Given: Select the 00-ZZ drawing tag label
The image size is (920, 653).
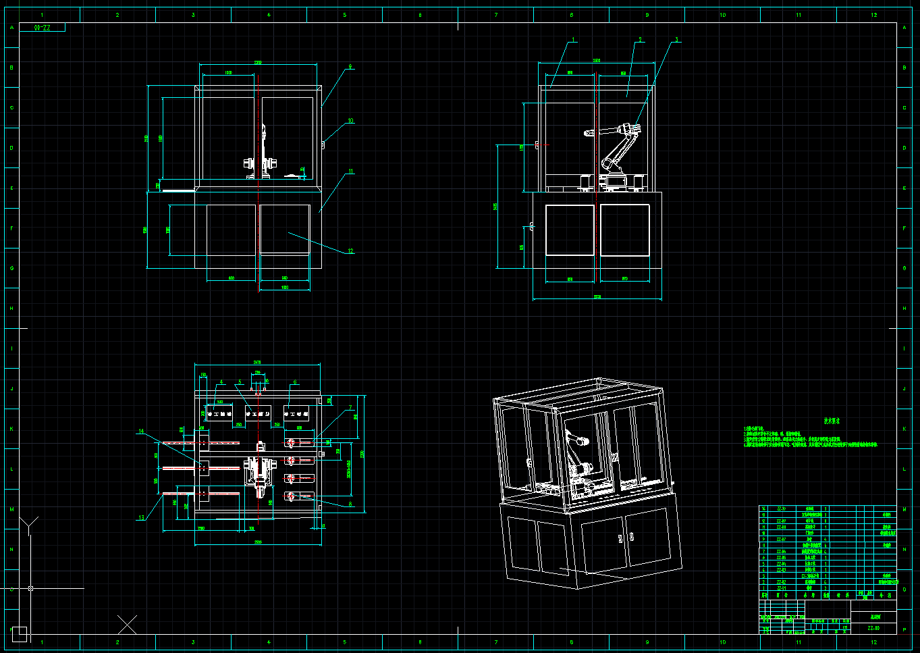Looking at the screenshot, I should (42, 28).
